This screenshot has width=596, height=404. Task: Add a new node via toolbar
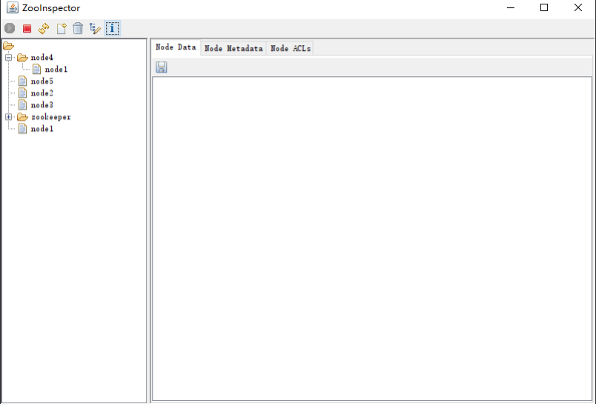point(62,28)
